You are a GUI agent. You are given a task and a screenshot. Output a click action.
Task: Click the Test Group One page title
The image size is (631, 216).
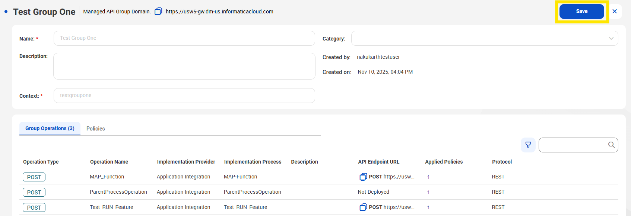pos(44,12)
